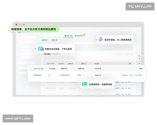Screen dimensions: 157x125
Task: Open the 编辑 dropdown in 2周年活动 row
Action: pyautogui.click(x=140, y=75)
